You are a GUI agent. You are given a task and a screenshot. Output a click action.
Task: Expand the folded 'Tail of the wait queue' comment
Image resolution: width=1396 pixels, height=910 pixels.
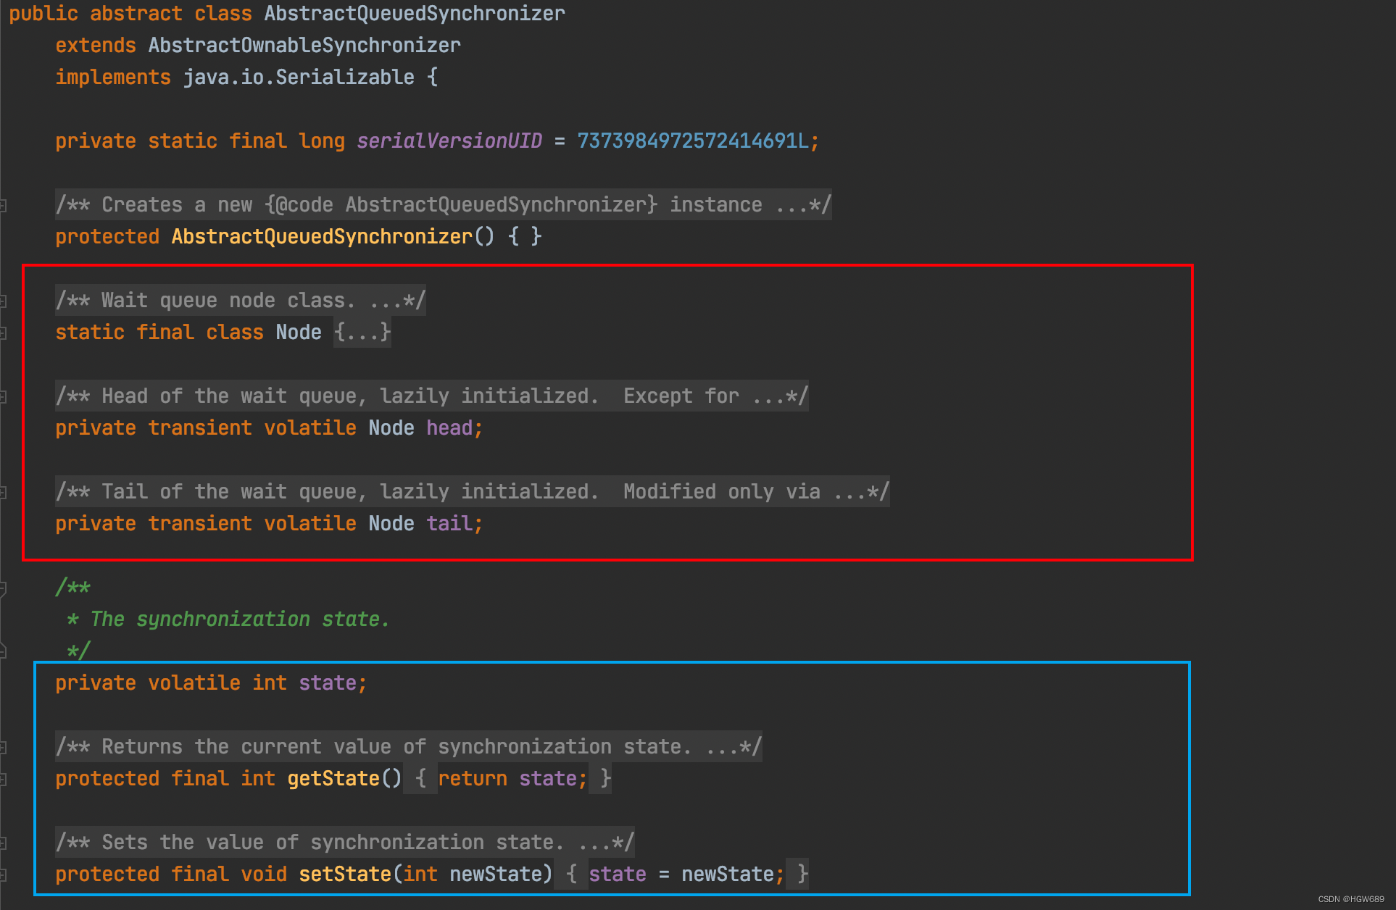tap(473, 491)
